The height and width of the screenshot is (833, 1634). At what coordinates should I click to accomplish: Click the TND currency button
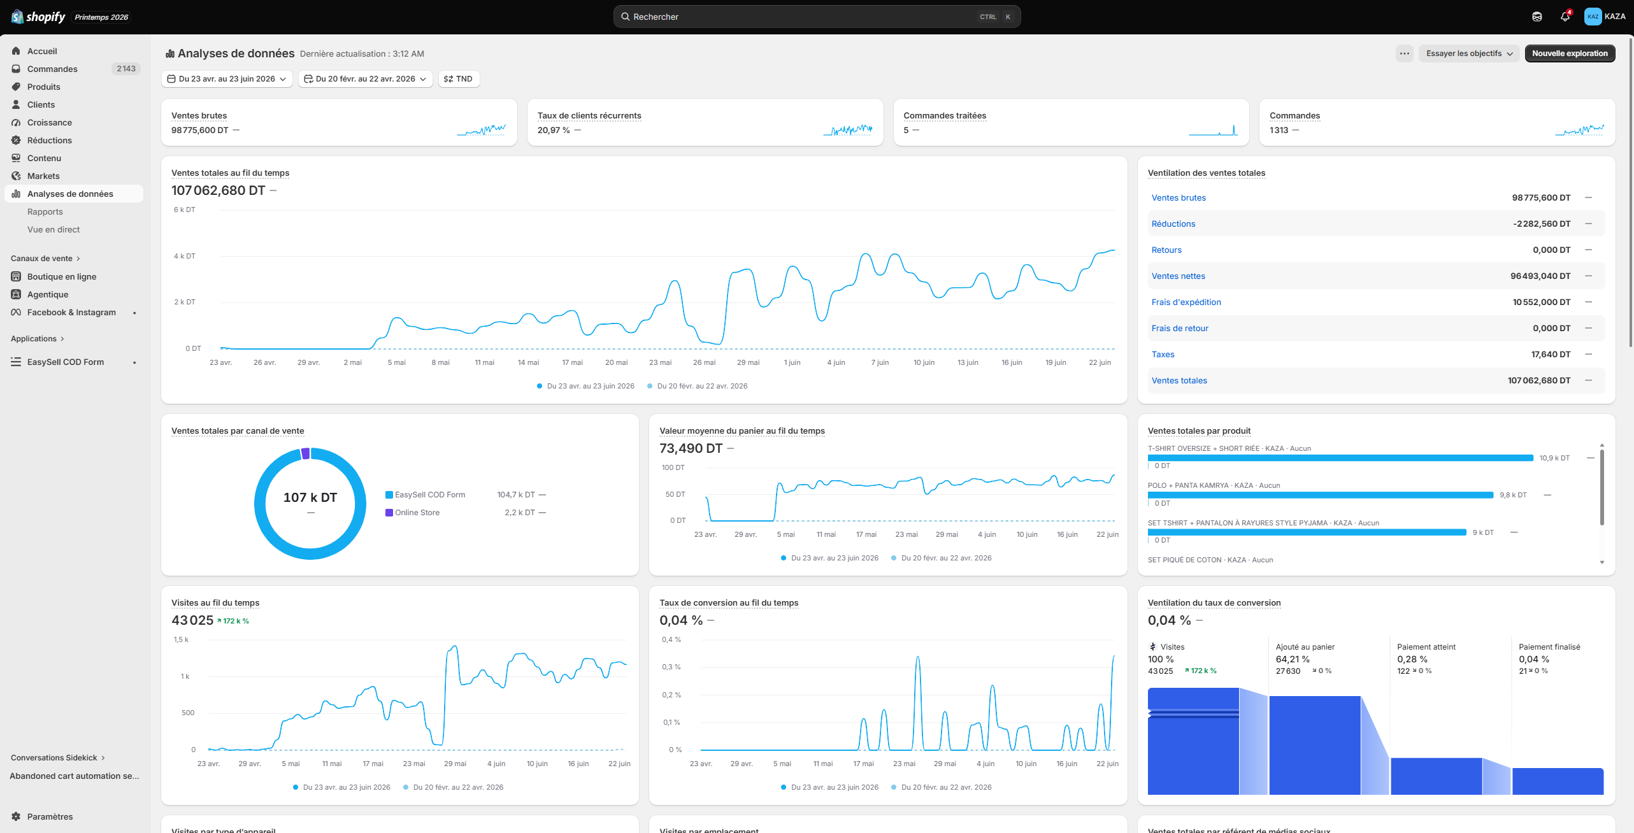459,79
